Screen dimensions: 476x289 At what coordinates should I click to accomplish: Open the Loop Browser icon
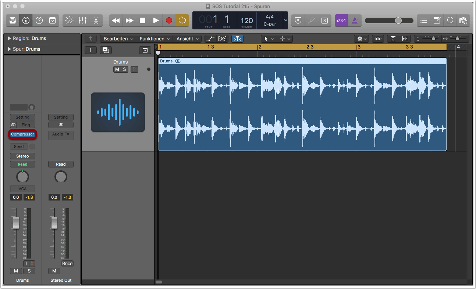click(x=450, y=21)
